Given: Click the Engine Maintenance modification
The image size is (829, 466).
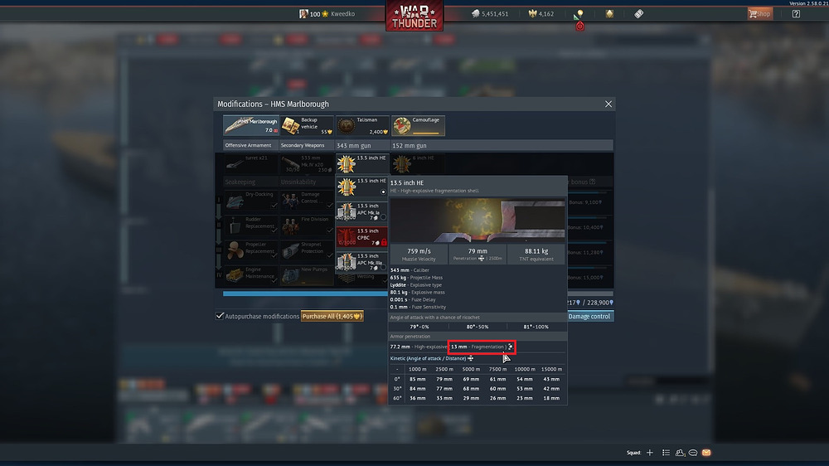Looking at the screenshot, I should 250,275.
